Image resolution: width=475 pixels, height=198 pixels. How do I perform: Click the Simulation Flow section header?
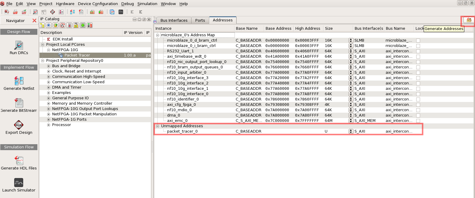click(19, 147)
